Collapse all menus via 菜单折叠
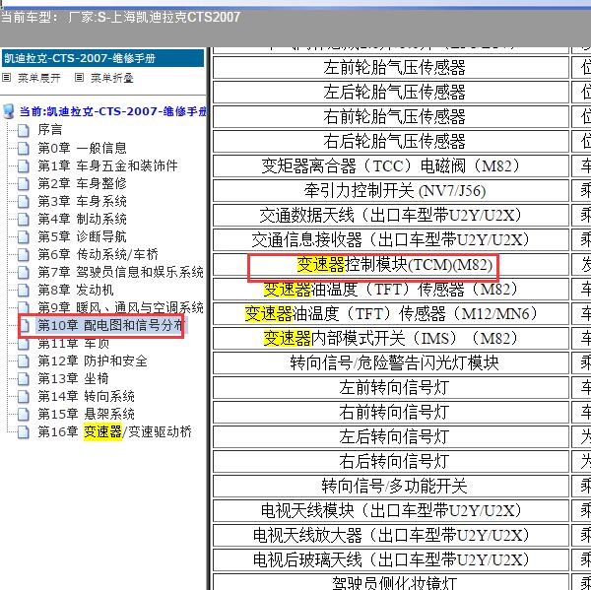Screen dimensions: 591x590 coord(112,78)
